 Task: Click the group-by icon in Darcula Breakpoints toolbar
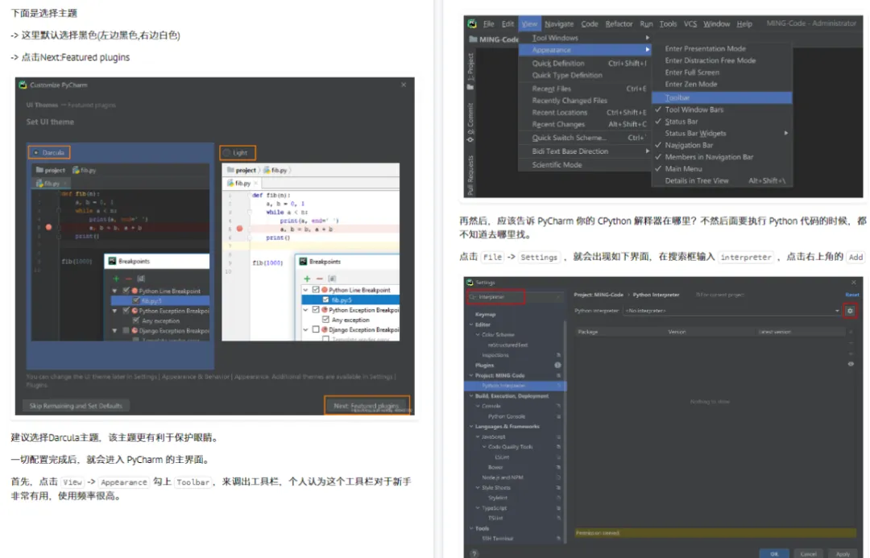[x=141, y=279]
